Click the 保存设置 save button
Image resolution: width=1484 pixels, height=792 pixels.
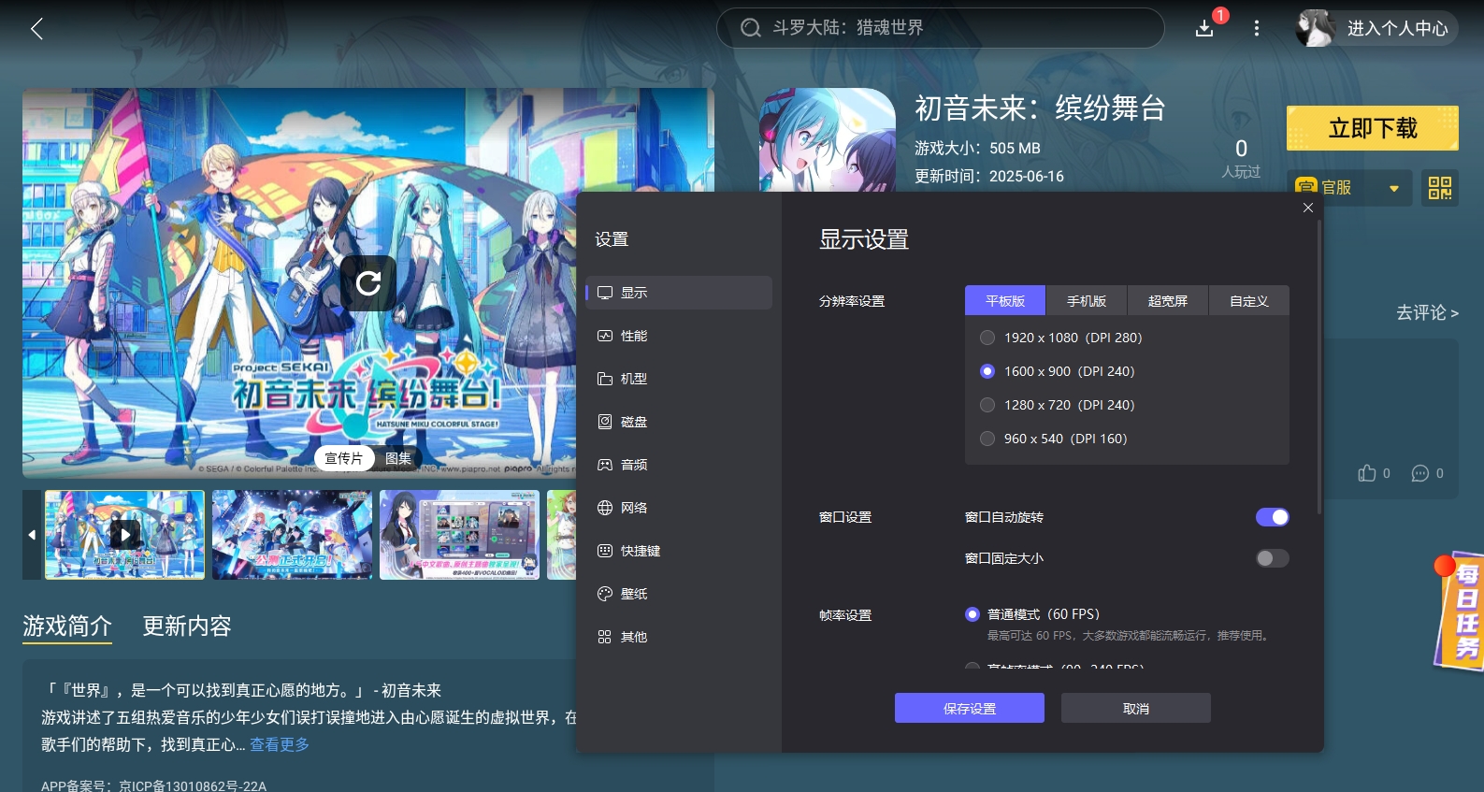point(970,708)
